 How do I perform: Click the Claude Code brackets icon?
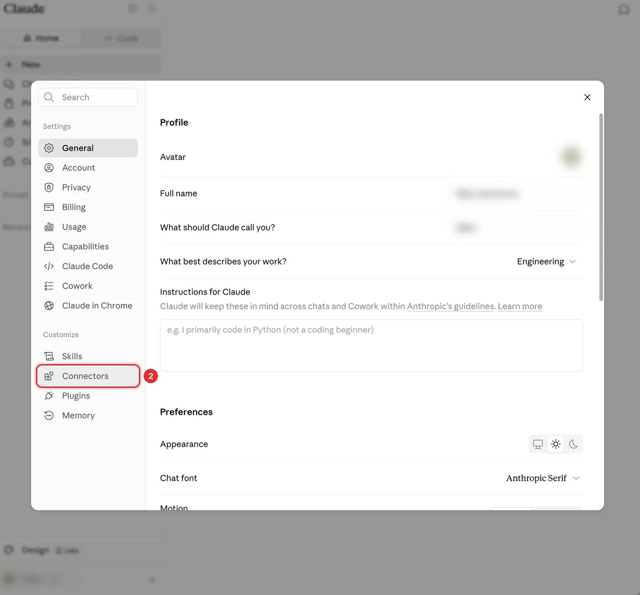pos(49,266)
